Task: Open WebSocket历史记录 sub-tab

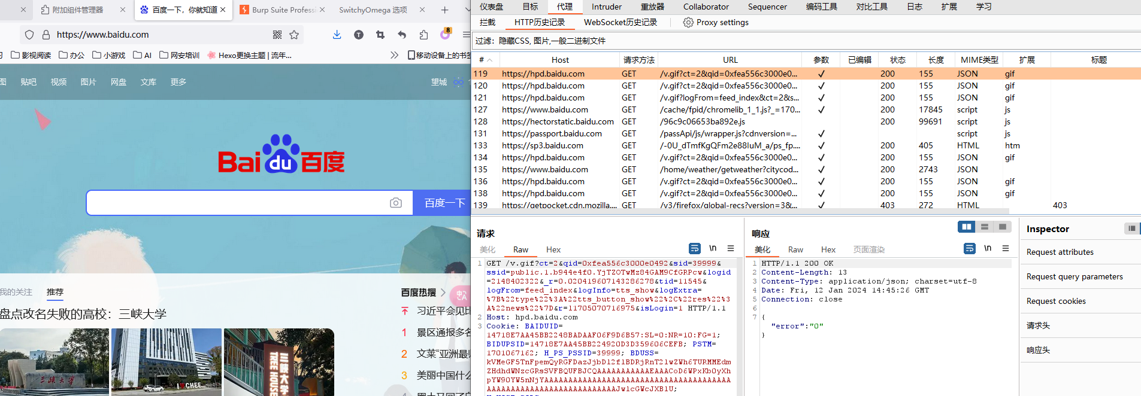Action: pos(621,22)
